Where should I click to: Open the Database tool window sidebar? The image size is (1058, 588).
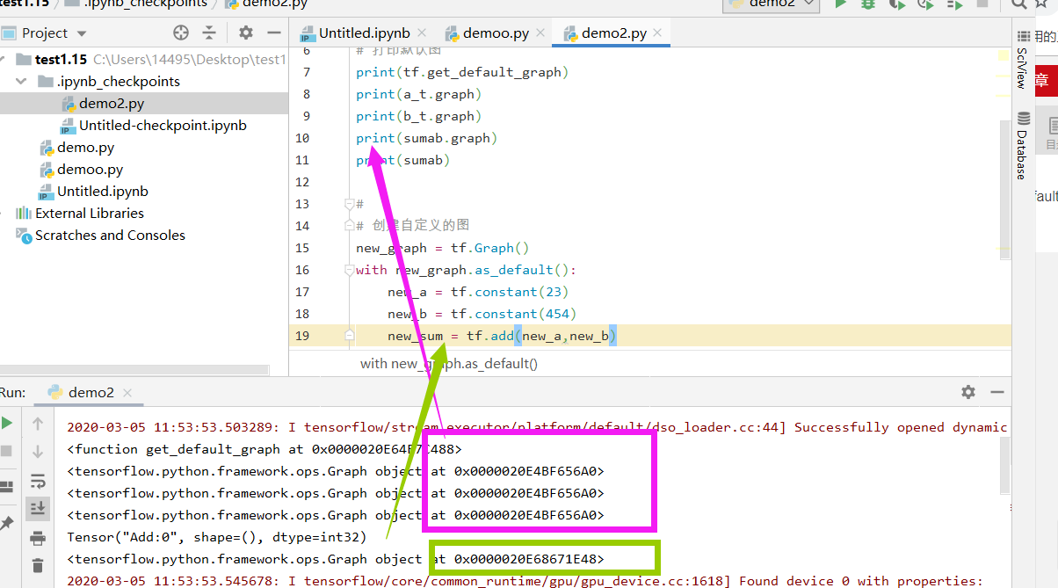(x=1023, y=145)
